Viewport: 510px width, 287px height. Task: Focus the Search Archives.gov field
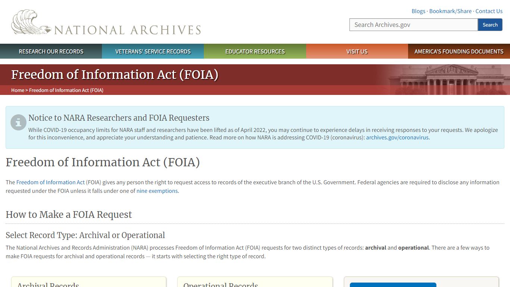[x=414, y=25]
